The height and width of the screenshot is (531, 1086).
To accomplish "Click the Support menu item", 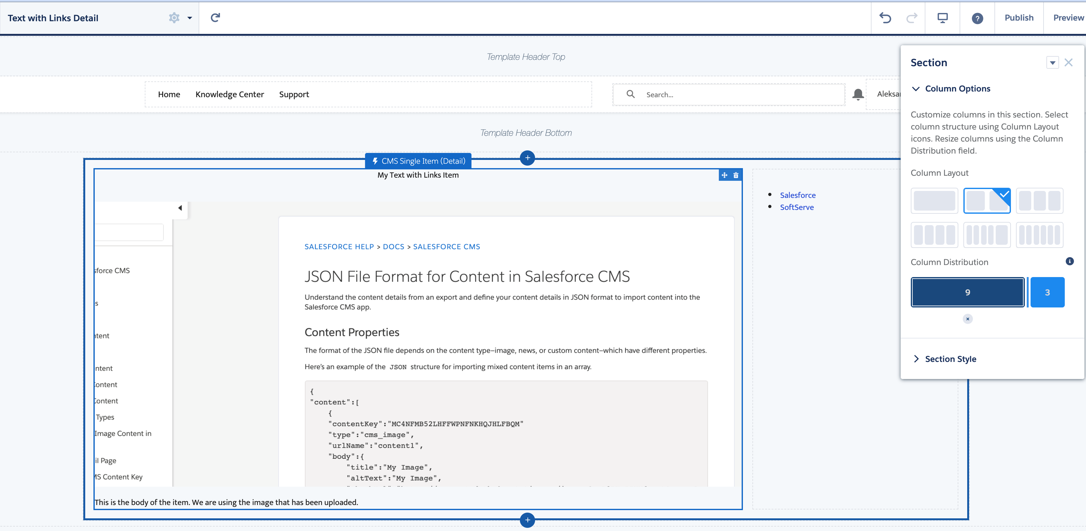I will click(x=294, y=94).
